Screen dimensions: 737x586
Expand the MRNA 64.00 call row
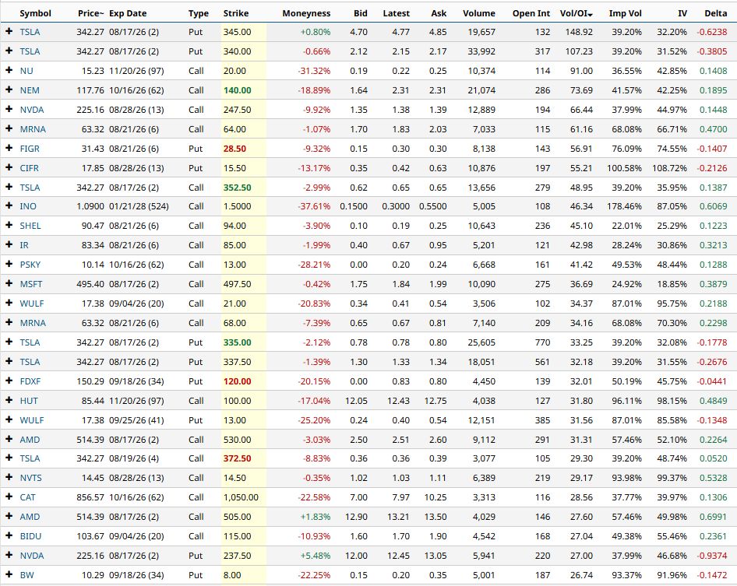(9, 128)
